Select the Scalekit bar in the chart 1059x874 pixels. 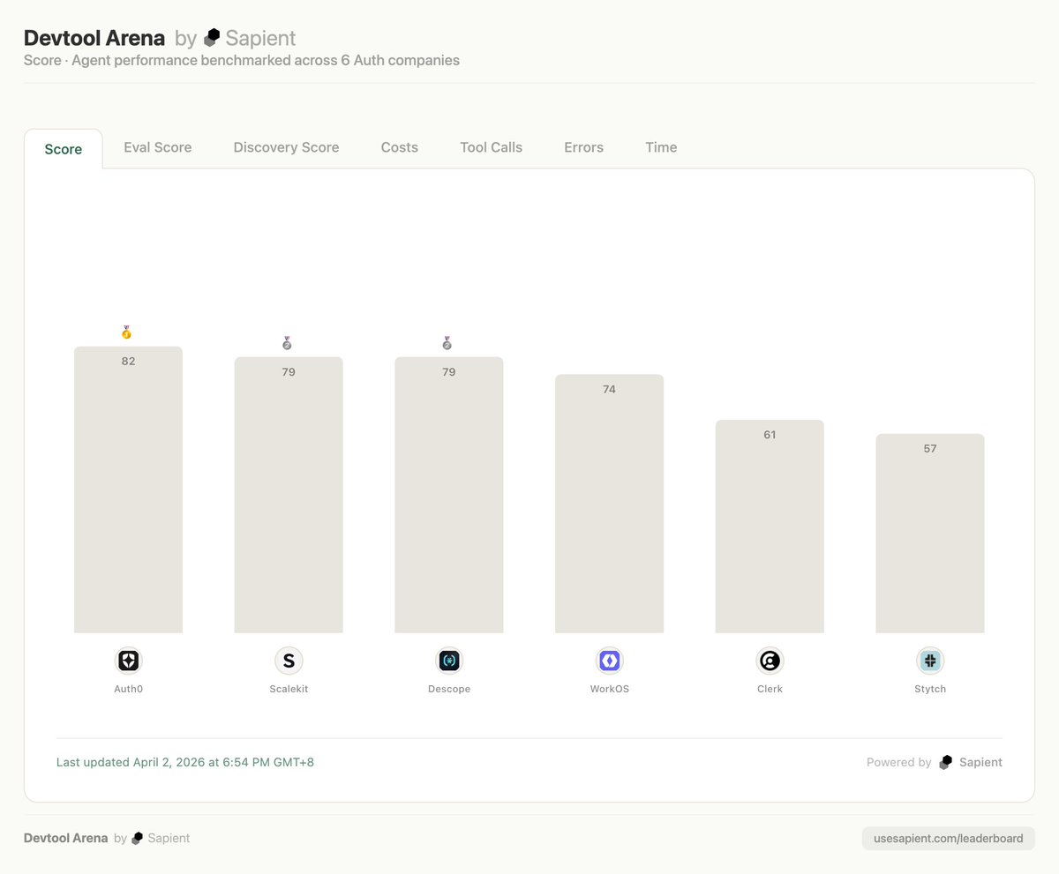[289, 495]
